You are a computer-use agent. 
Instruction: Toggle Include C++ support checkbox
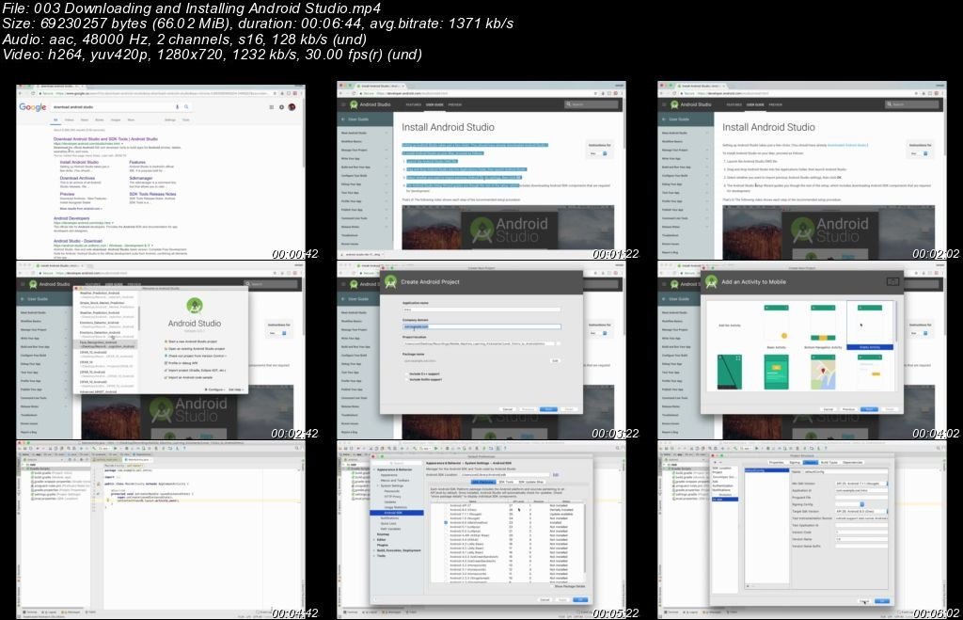(406, 374)
